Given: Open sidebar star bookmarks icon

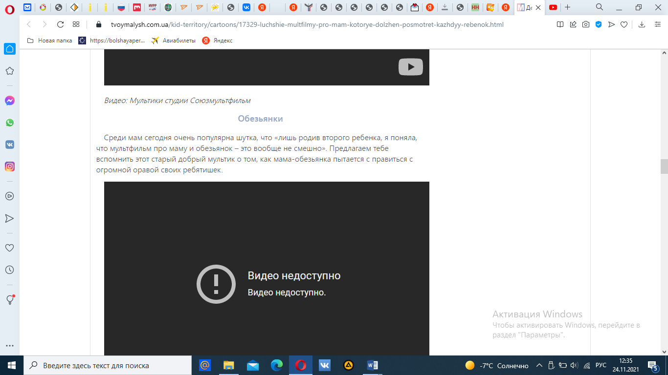Looking at the screenshot, I should 10,71.
